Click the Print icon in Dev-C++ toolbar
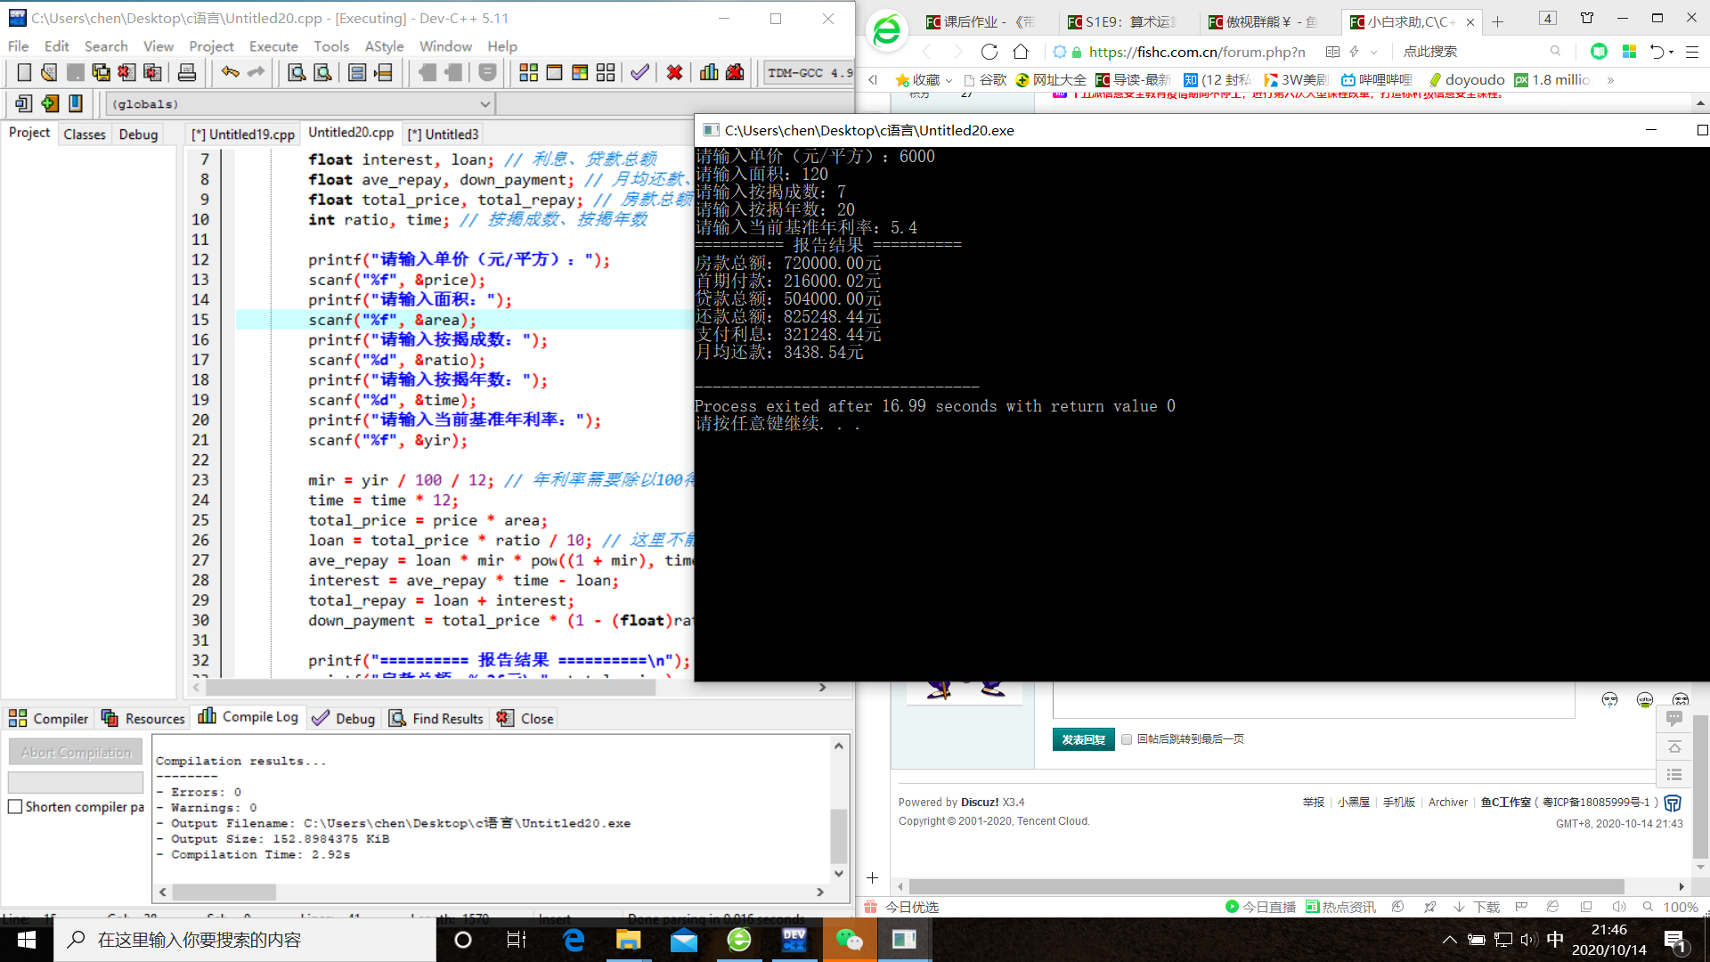This screenshot has height=962, width=1710. pyautogui.click(x=187, y=72)
